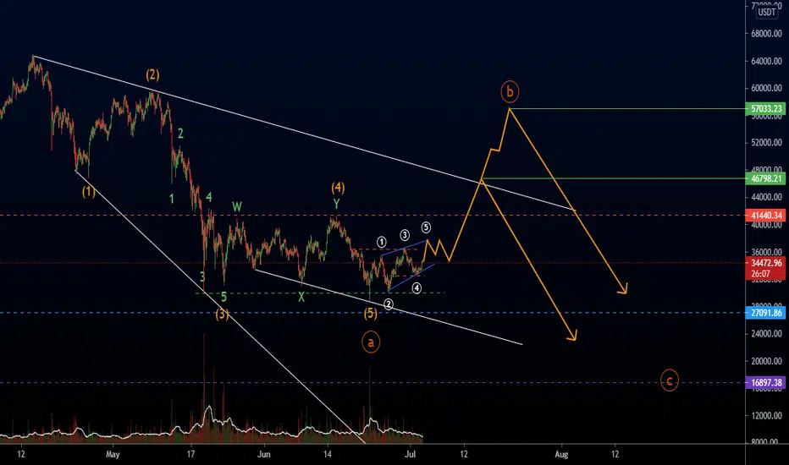This screenshot has height=465, width=789.
Task: Select the white circled 1 wave label
Action: pyautogui.click(x=382, y=243)
